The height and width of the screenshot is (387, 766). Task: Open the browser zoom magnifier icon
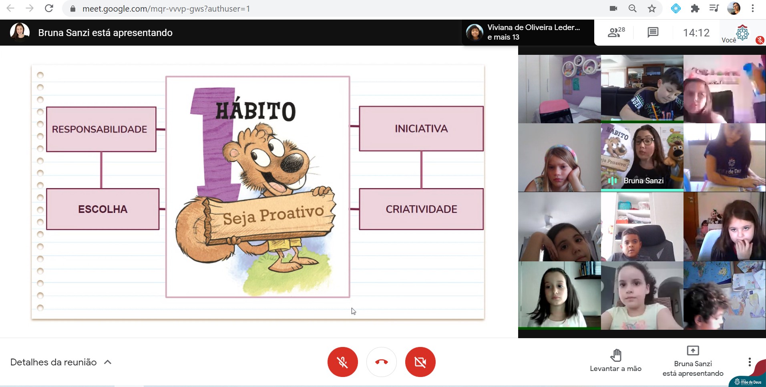[632, 8]
